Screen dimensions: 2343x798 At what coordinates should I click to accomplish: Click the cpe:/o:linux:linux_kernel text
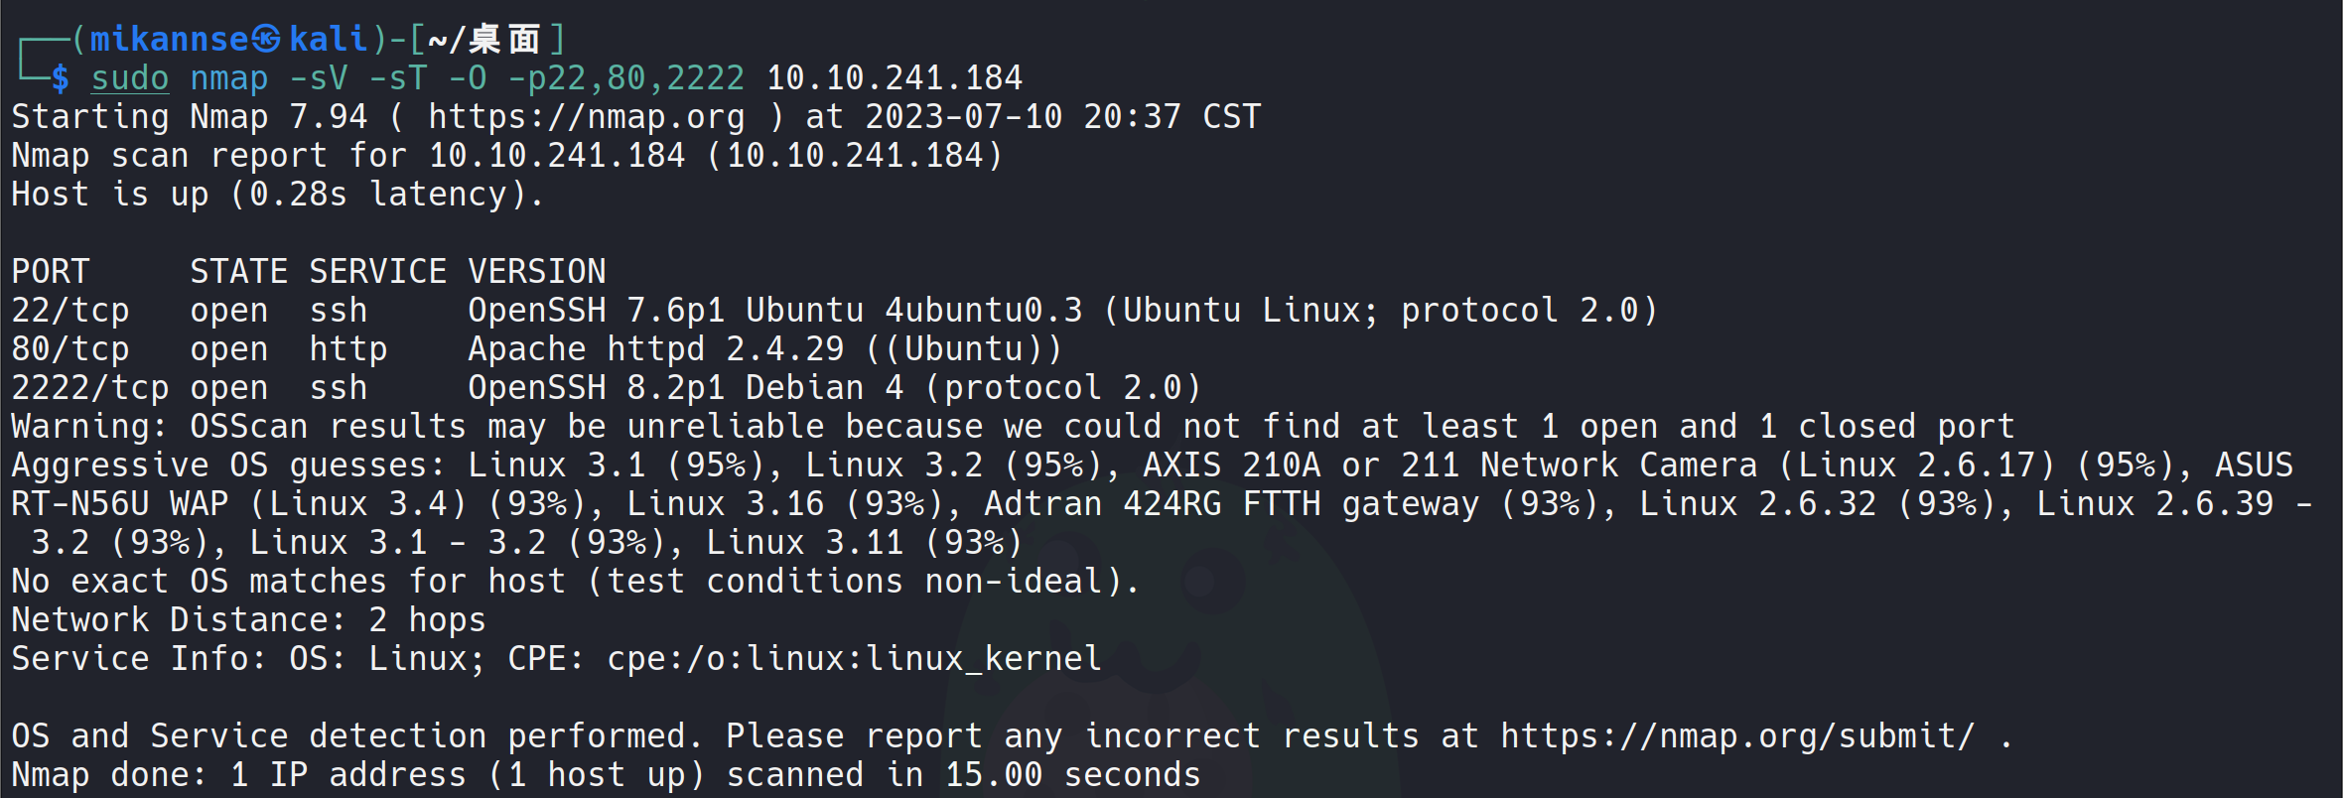(x=854, y=659)
